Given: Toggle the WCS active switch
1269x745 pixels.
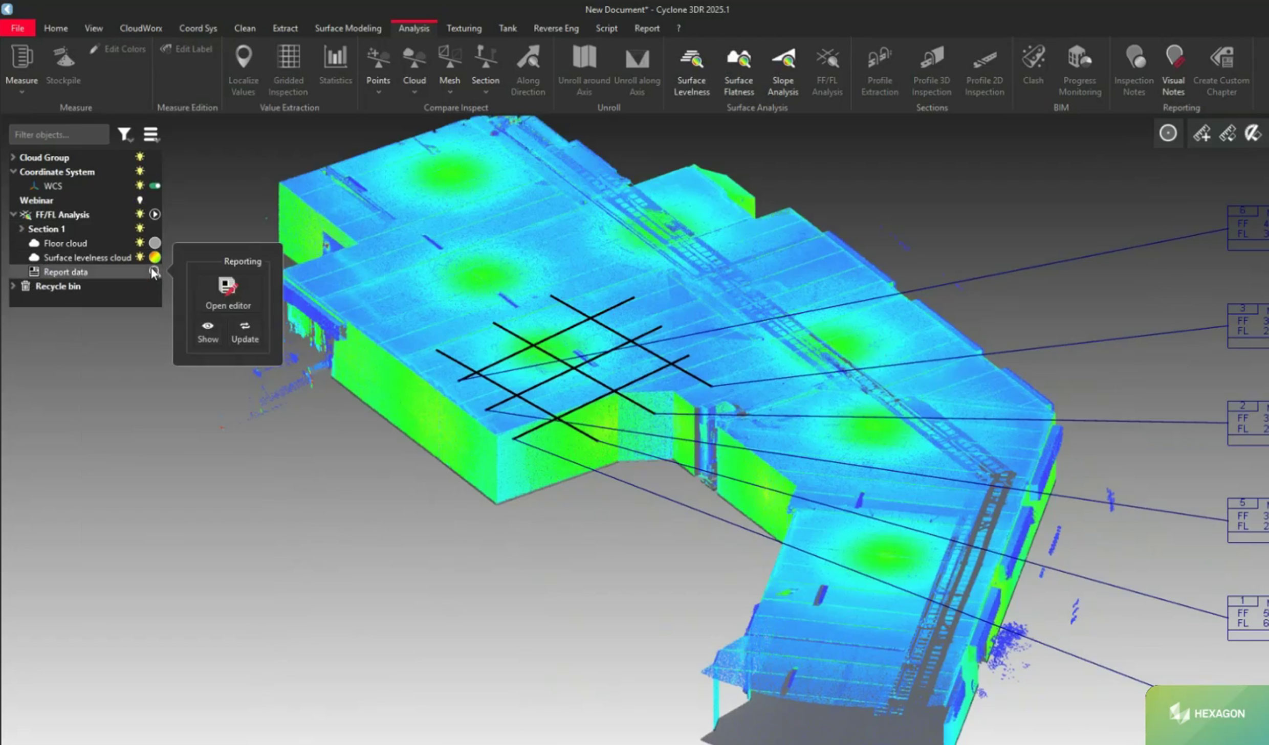Looking at the screenshot, I should (155, 186).
